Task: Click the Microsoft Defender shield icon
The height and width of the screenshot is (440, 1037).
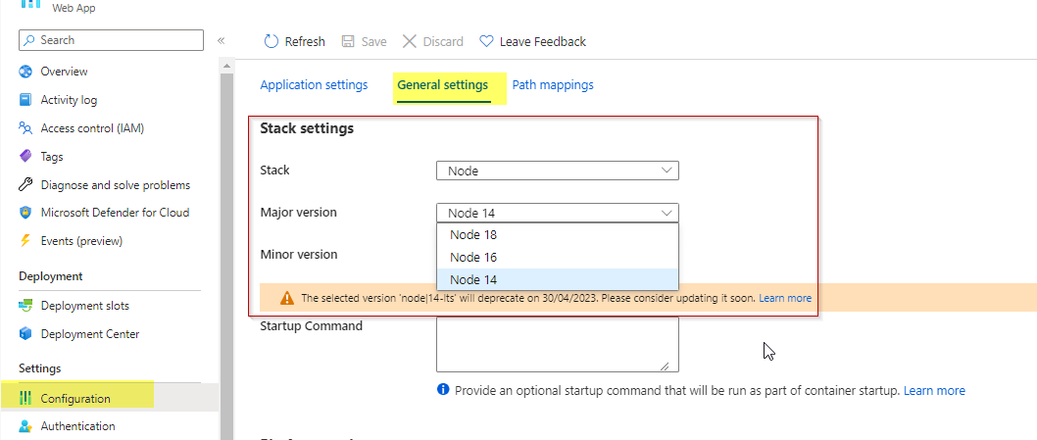Action: 25,213
